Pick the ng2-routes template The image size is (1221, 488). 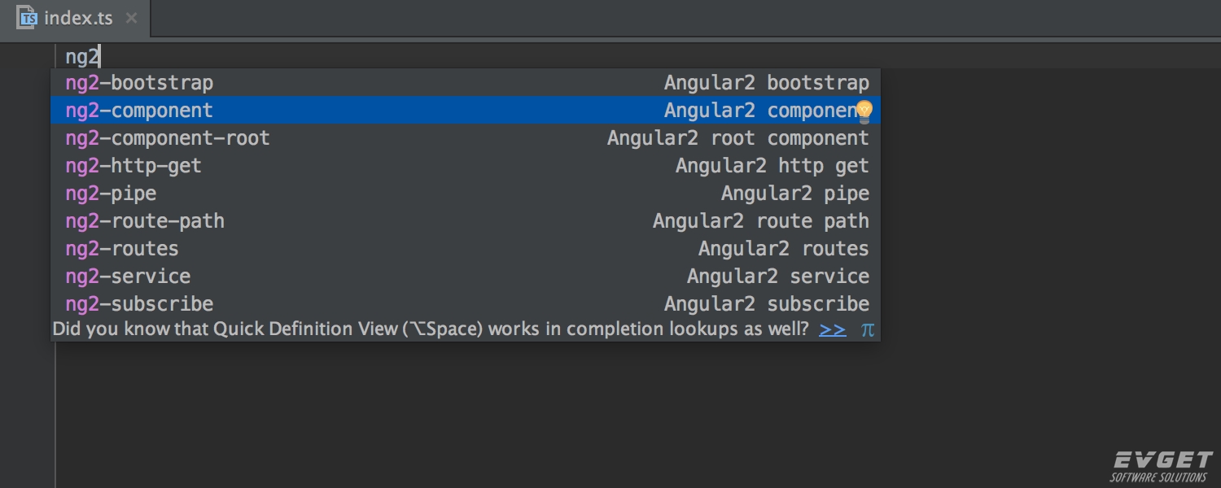tap(466, 249)
